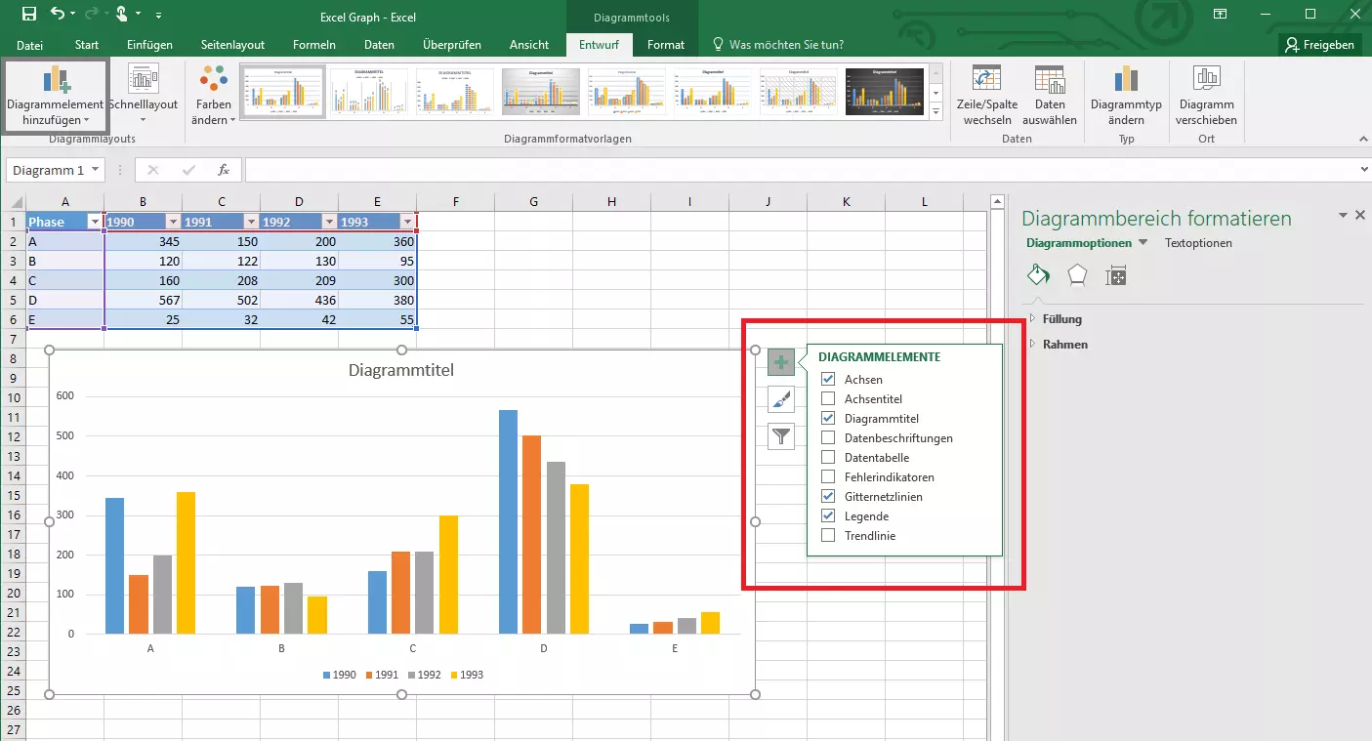Click the insert function fx icon
Image resolution: width=1372 pixels, height=741 pixels.
coord(223,170)
